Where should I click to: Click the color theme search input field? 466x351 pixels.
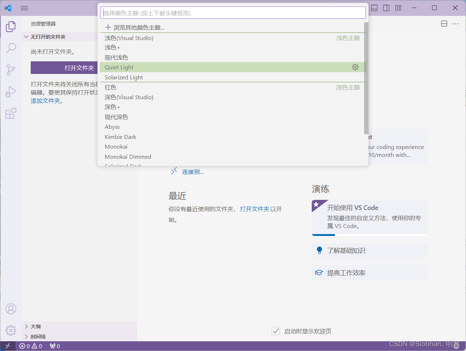pyautogui.click(x=233, y=13)
